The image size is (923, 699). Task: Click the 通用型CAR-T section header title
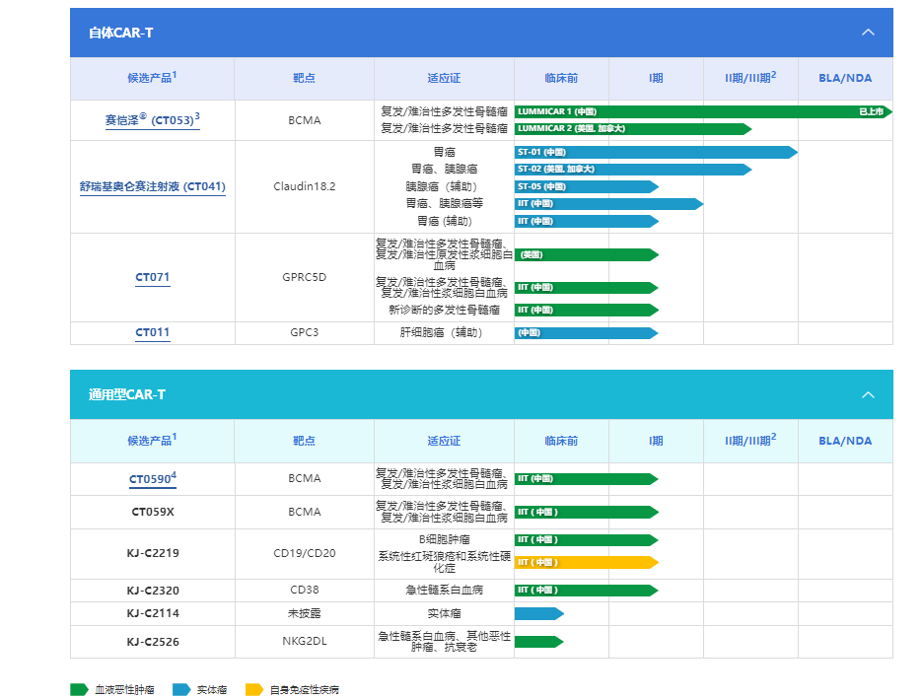(127, 394)
